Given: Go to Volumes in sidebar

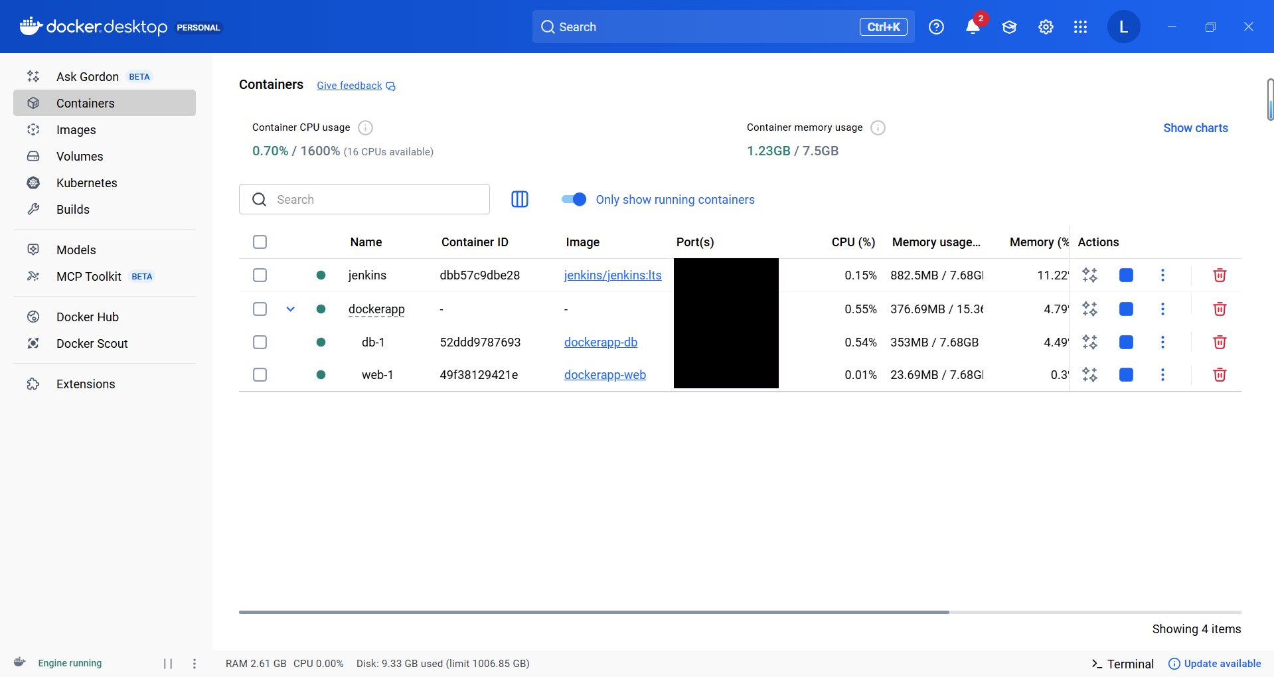Looking at the screenshot, I should [x=104, y=156].
